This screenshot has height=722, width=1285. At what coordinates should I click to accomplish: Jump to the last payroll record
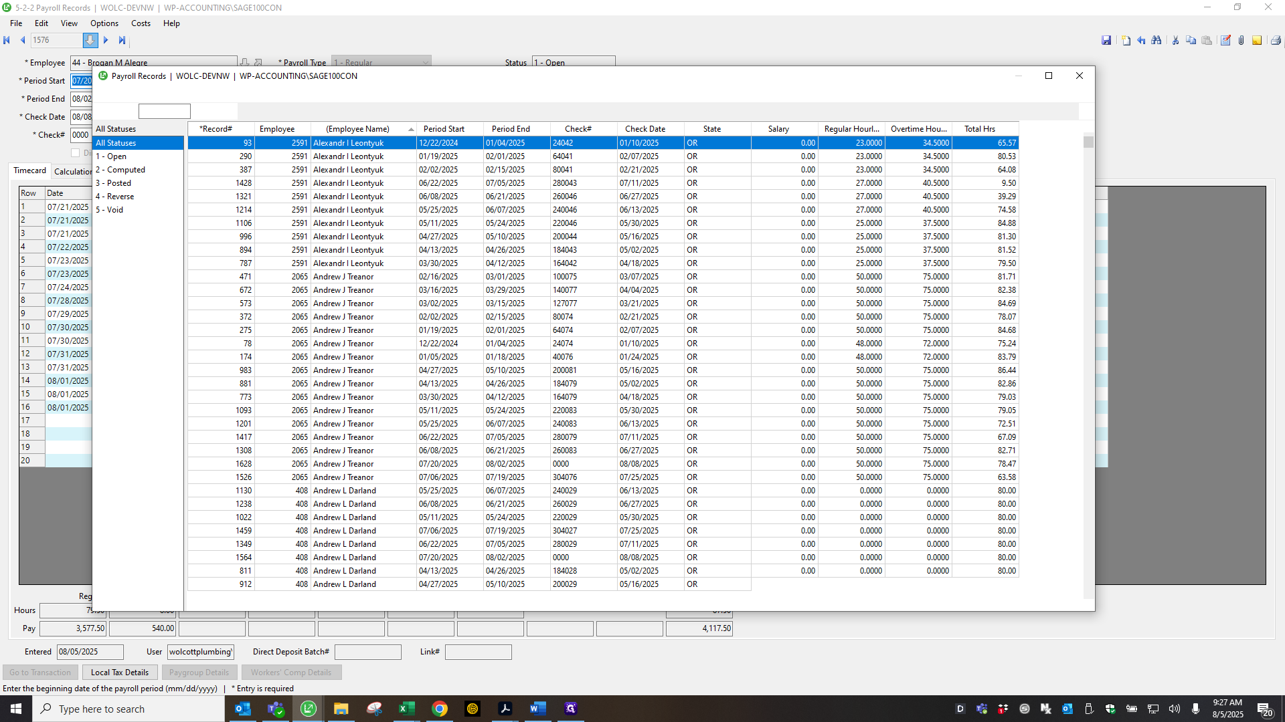pyautogui.click(x=122, y=40)
